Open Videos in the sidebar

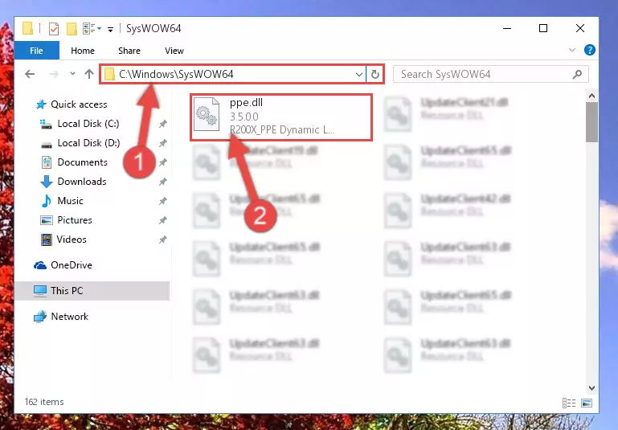72,240
